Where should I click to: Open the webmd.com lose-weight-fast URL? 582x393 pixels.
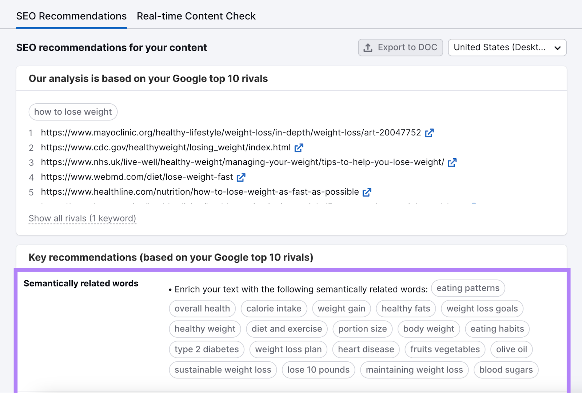pos(137,177)
